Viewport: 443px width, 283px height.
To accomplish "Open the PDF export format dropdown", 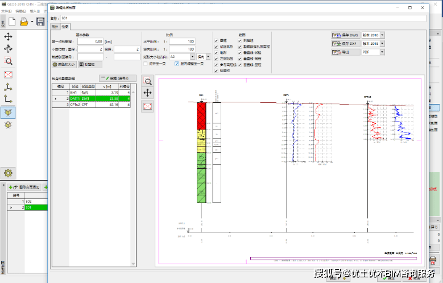I will (382, 52).
